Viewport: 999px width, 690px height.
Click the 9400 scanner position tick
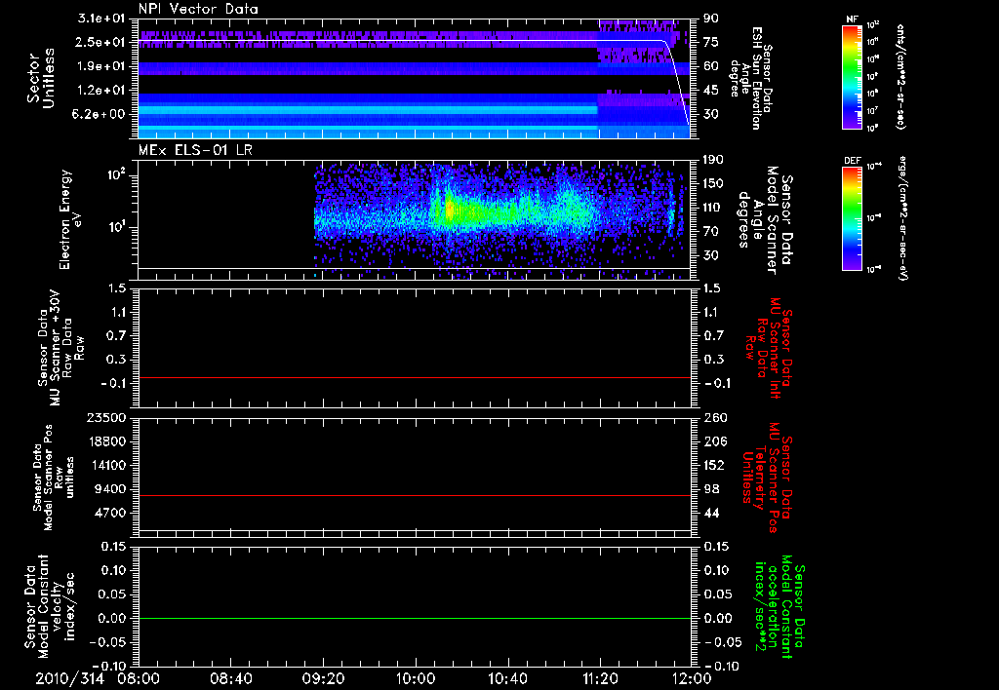(x=110, y=489)
